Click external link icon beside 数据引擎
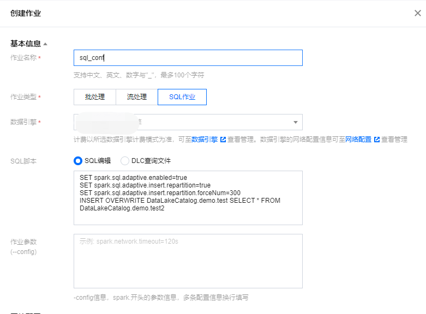This screenshot has width=426, height=314. (x=223, y=140)
